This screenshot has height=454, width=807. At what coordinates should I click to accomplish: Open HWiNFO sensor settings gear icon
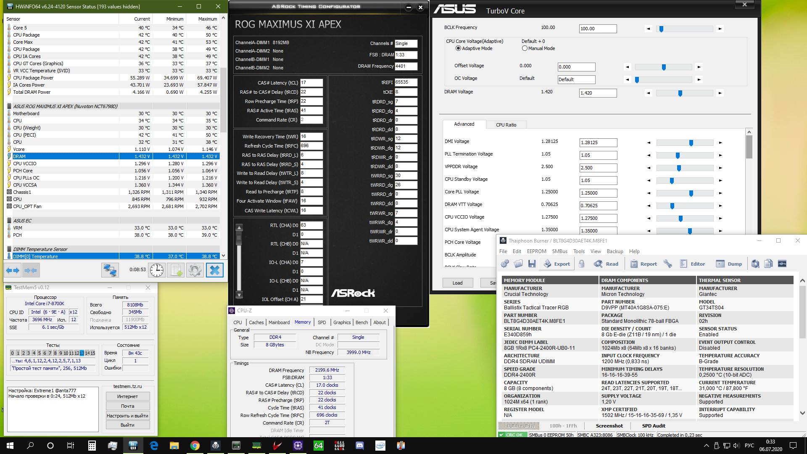(195, 270)
